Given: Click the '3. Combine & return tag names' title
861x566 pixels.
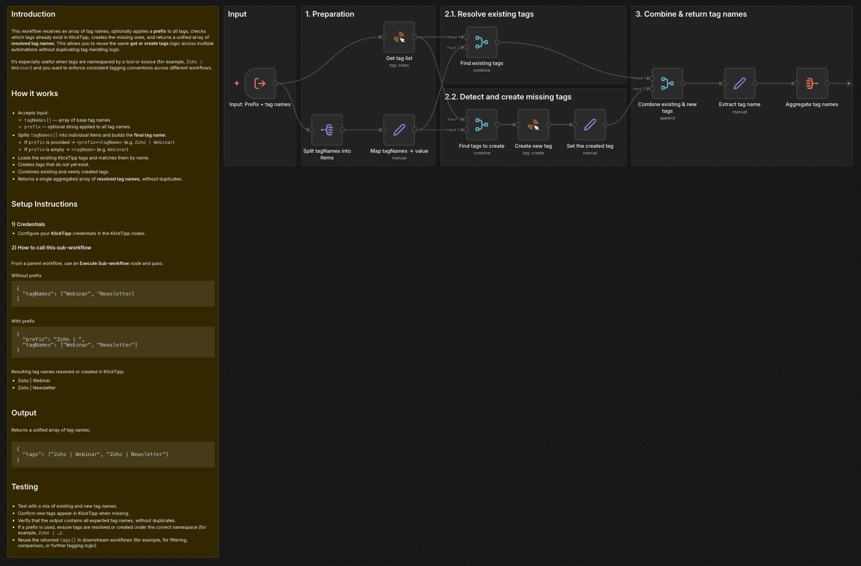Looking at the screenshot, I should (691, 14).
